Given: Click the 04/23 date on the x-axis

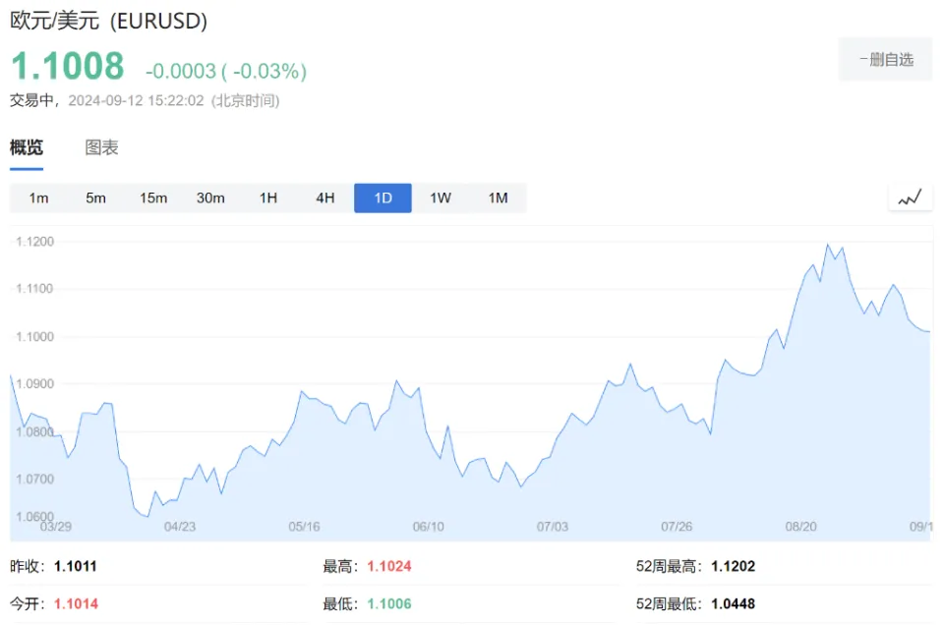Looking at the screenshot, I should 180,527.
